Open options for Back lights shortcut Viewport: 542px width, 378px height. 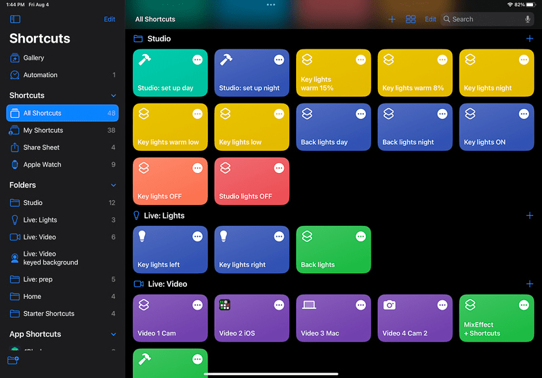(360, 236)
